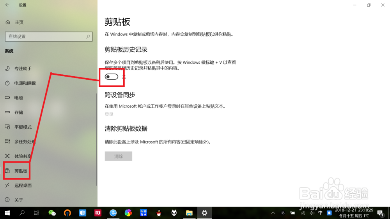Click the 清除剪贴板数据 heading
Screen dimensions: 390x219
[126, 128]
